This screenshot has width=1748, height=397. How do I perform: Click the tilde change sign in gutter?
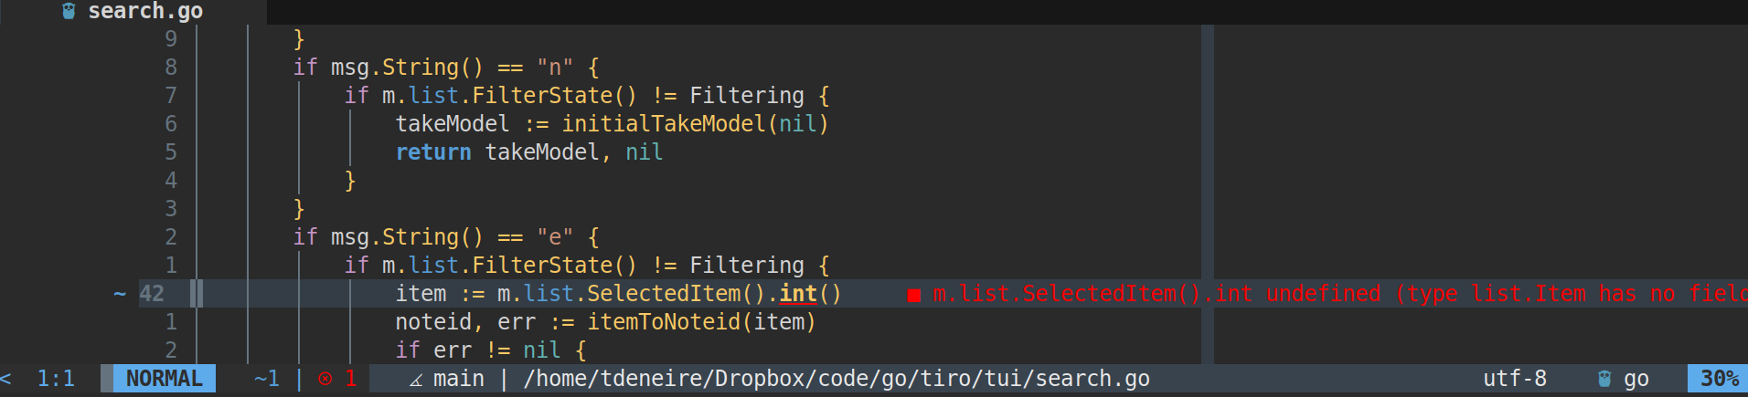[120, 294]
